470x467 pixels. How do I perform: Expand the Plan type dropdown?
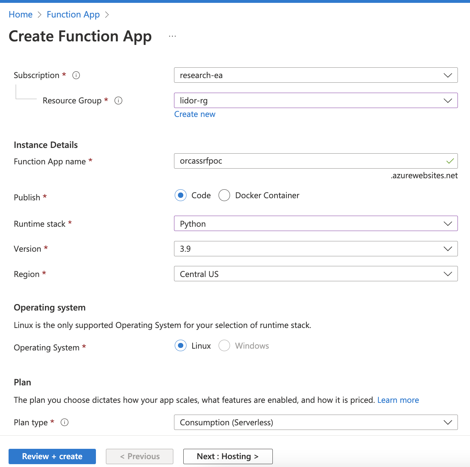tap(316, 422)
